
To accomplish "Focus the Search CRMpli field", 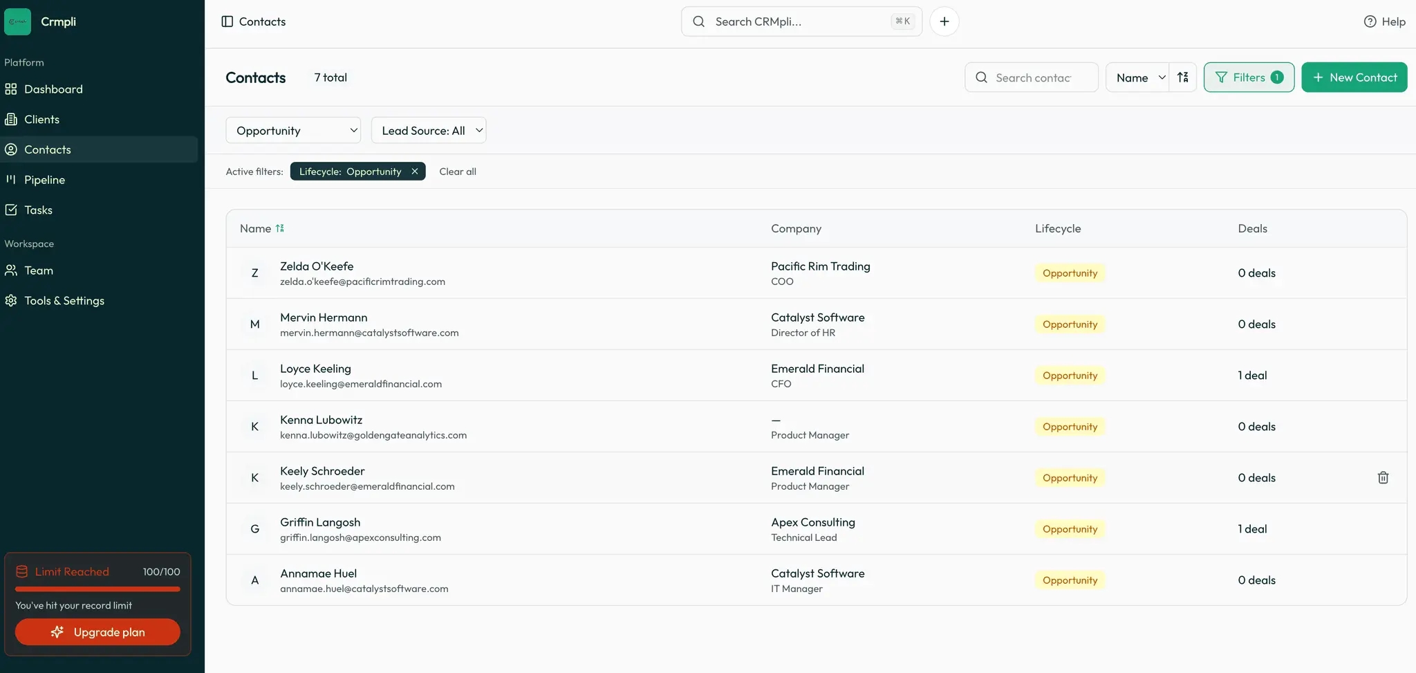I will point(801,21).
